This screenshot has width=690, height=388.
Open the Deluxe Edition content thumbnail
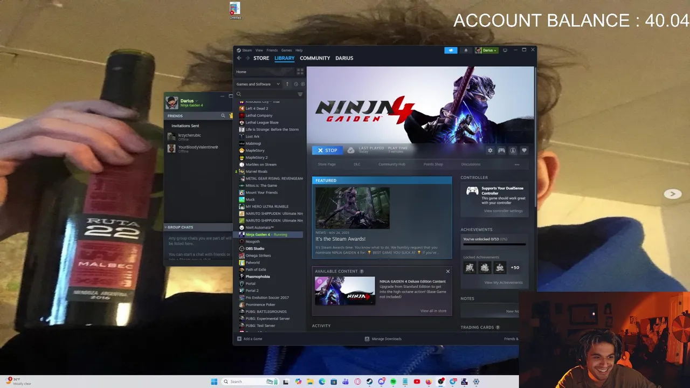[345, 291]
